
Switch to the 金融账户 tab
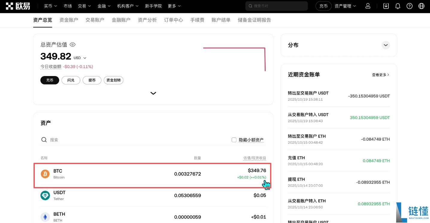[x=121, y=20]
